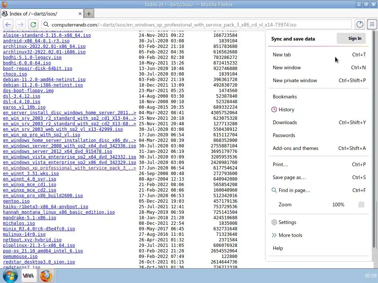The width and height of the screenshot is (378, 283).
Task: Click the Settings gear icon
Action: point(274,222)
